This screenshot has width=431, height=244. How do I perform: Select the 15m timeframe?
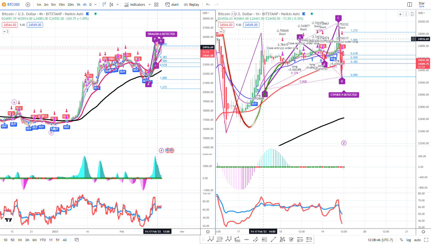tap(62, 4)
